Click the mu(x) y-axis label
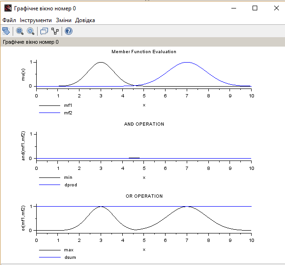 (23, 74)
